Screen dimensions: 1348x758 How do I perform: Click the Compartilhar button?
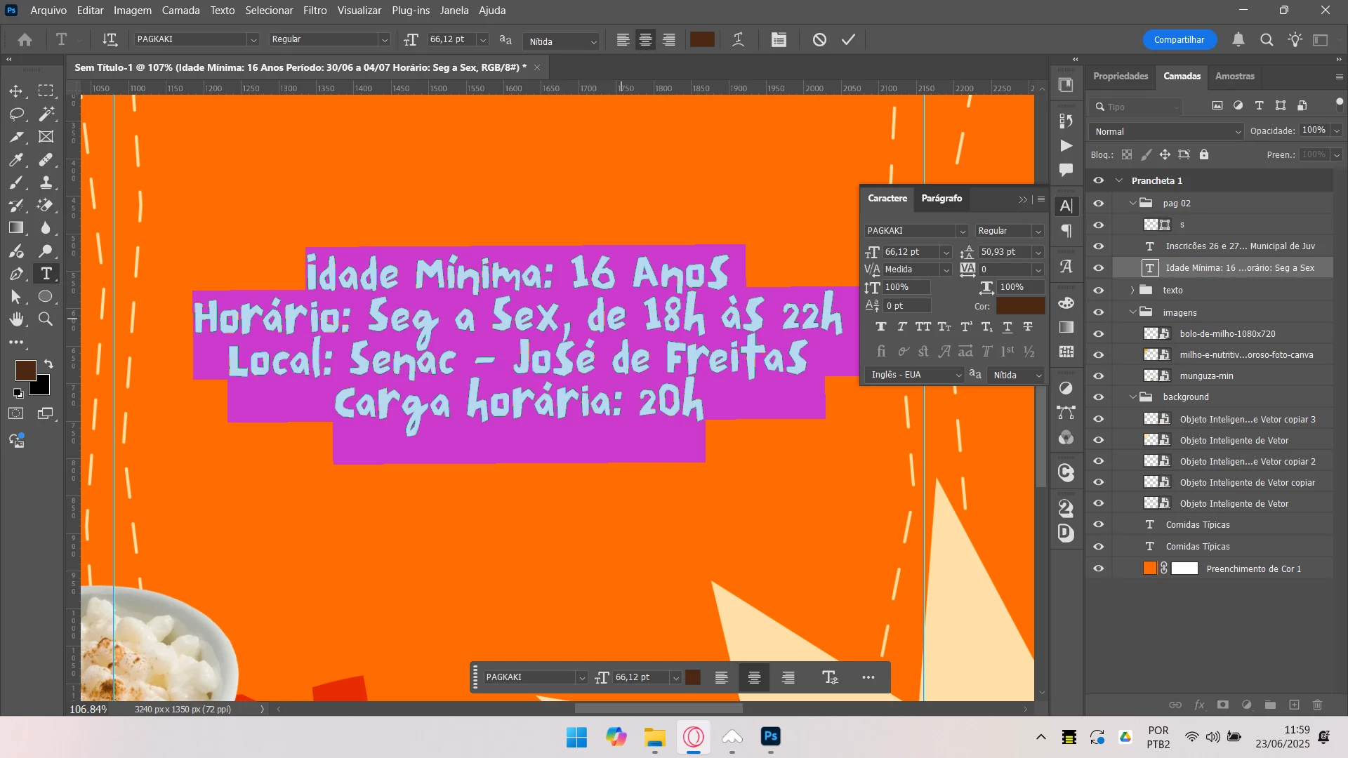coord(1179,40)
